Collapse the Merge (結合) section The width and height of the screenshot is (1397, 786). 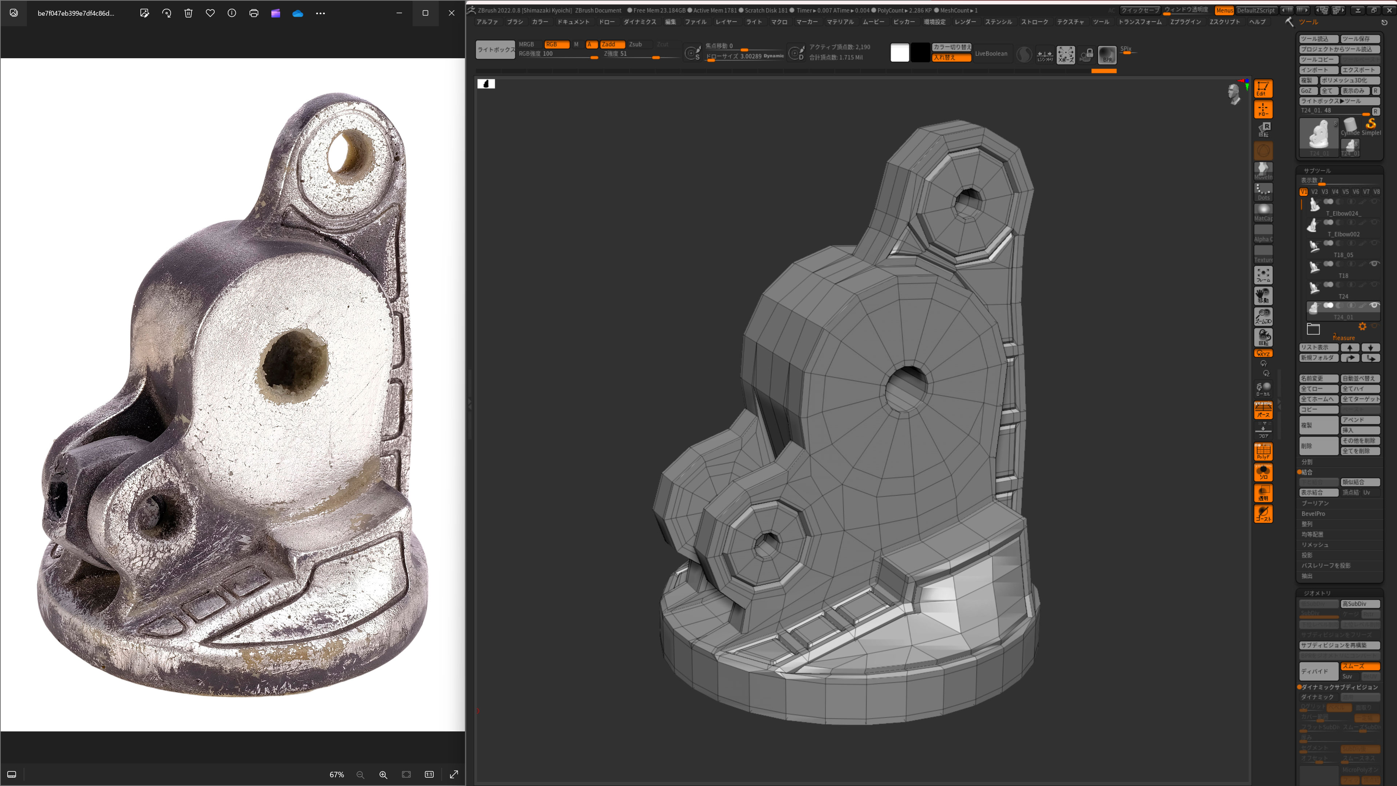click(x=1307, y=472)
